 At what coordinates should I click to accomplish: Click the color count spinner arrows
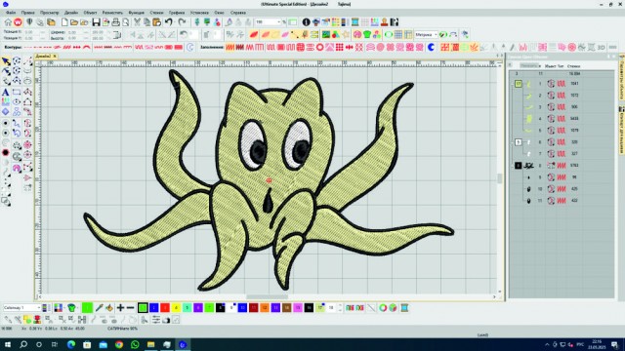340,308
